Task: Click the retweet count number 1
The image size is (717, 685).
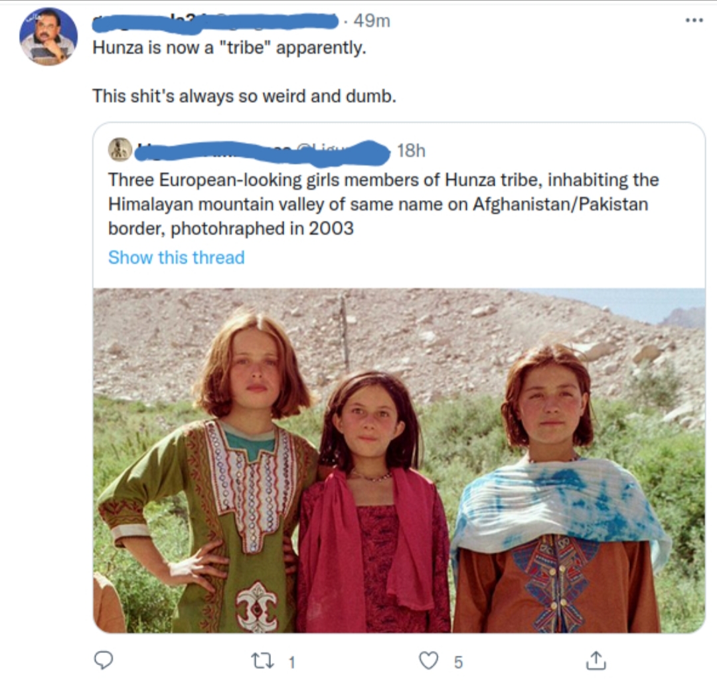Action: (x=292, y=662)
